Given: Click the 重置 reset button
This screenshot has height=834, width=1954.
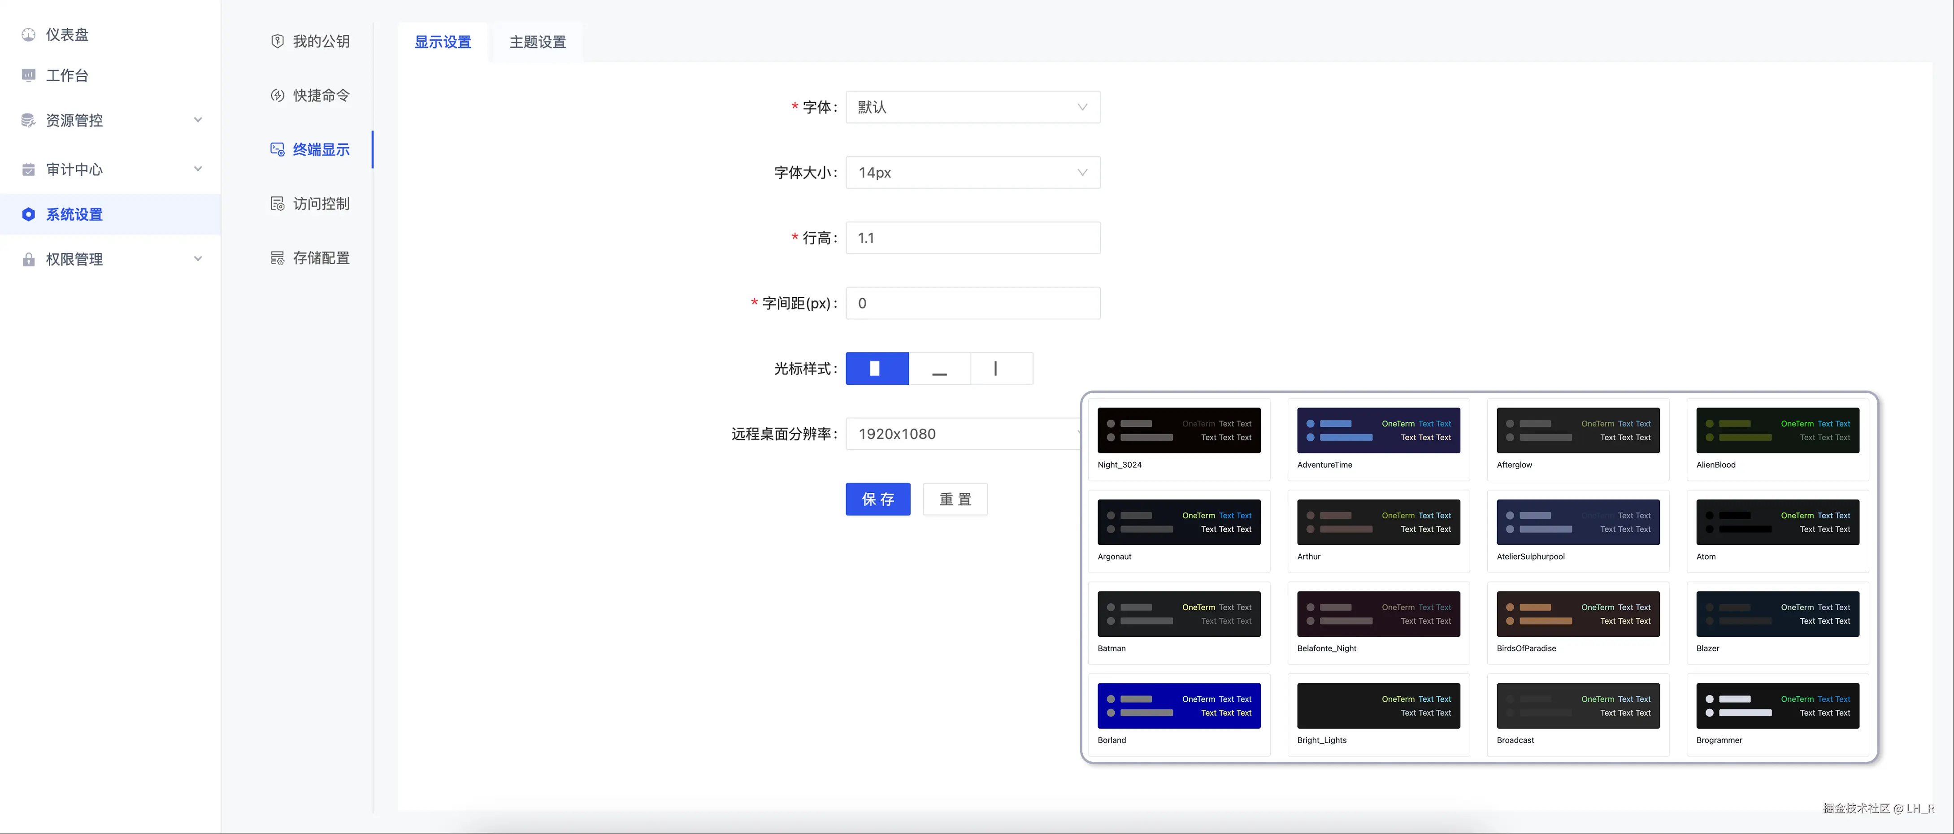Looking at the screenshot, I should (x=954, y=500).
